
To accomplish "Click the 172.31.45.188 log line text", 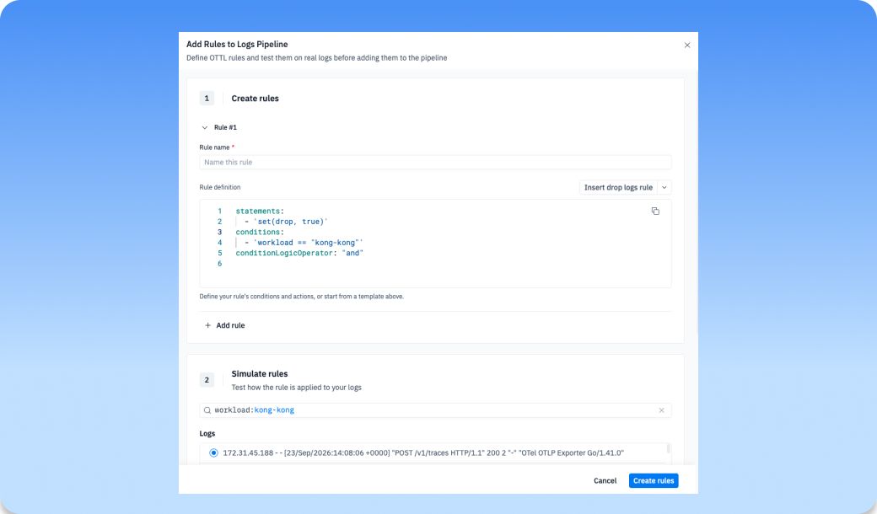I will point(422,453).
